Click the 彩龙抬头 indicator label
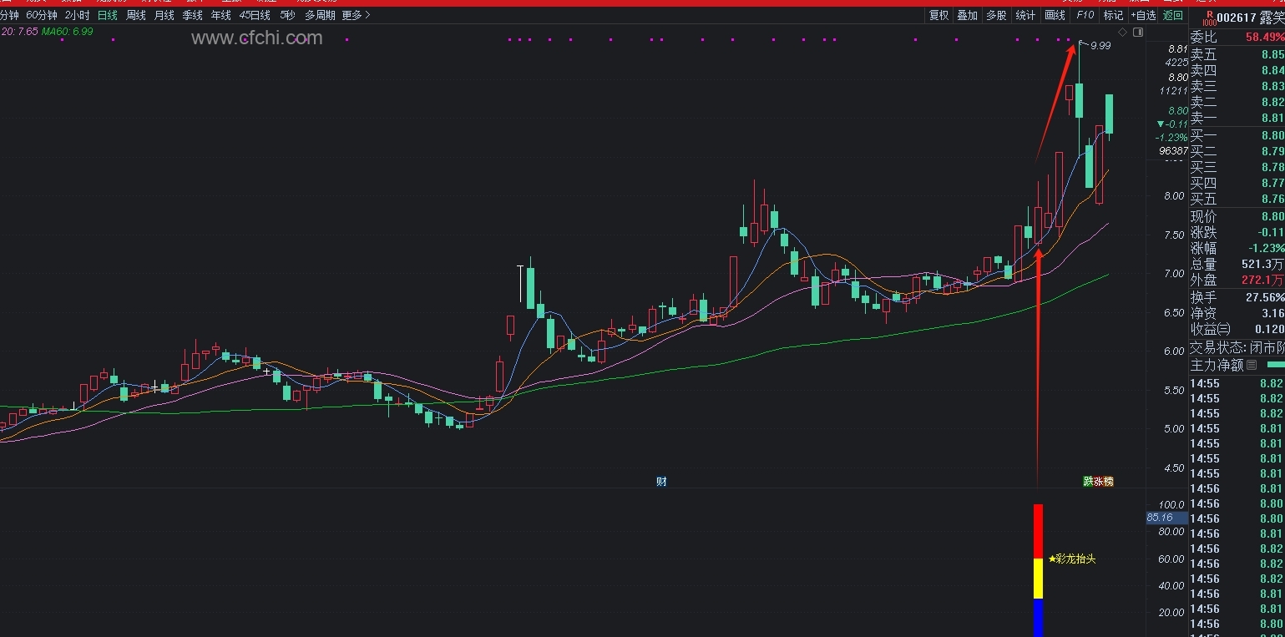Viewport: 1285px width, 637px height. (x=1071, y=559)
